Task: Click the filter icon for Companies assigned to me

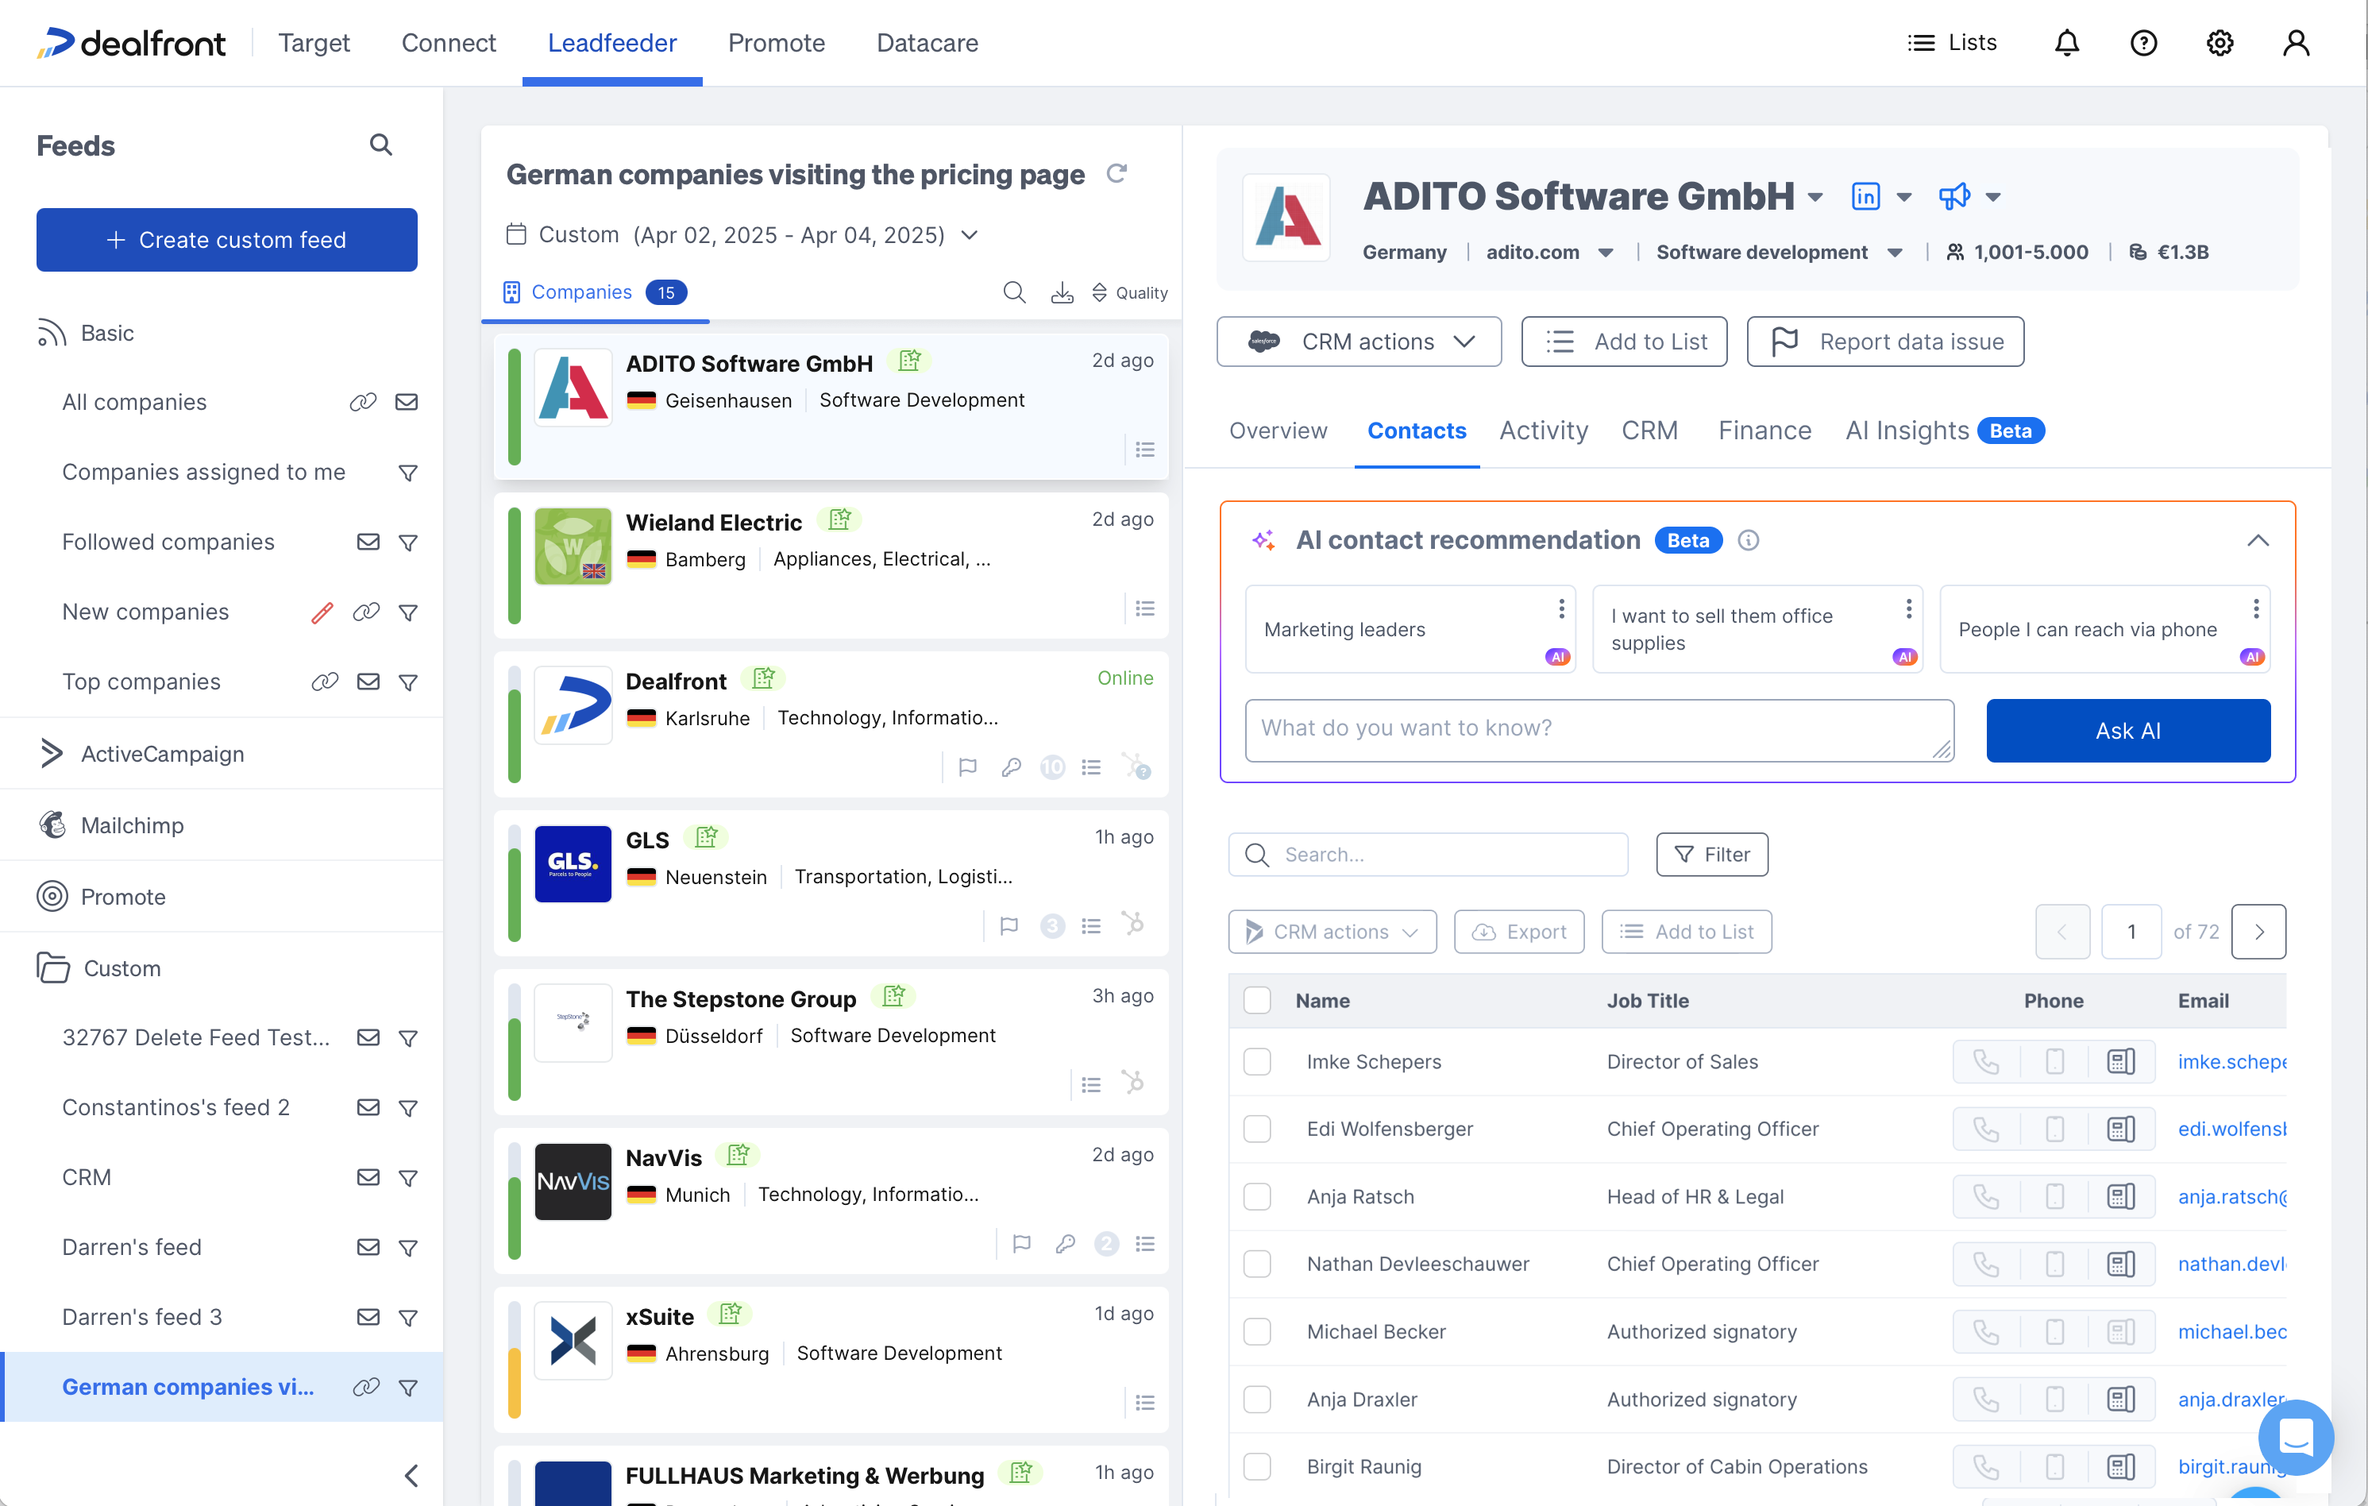Action: (x=408, y=473)
